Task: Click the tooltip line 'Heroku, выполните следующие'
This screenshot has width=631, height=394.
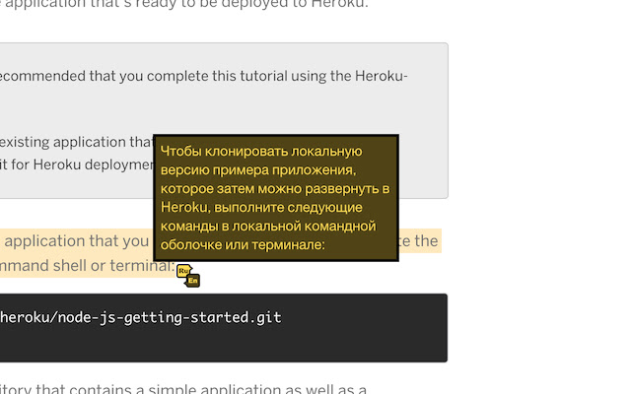Action: coord(266,207)
